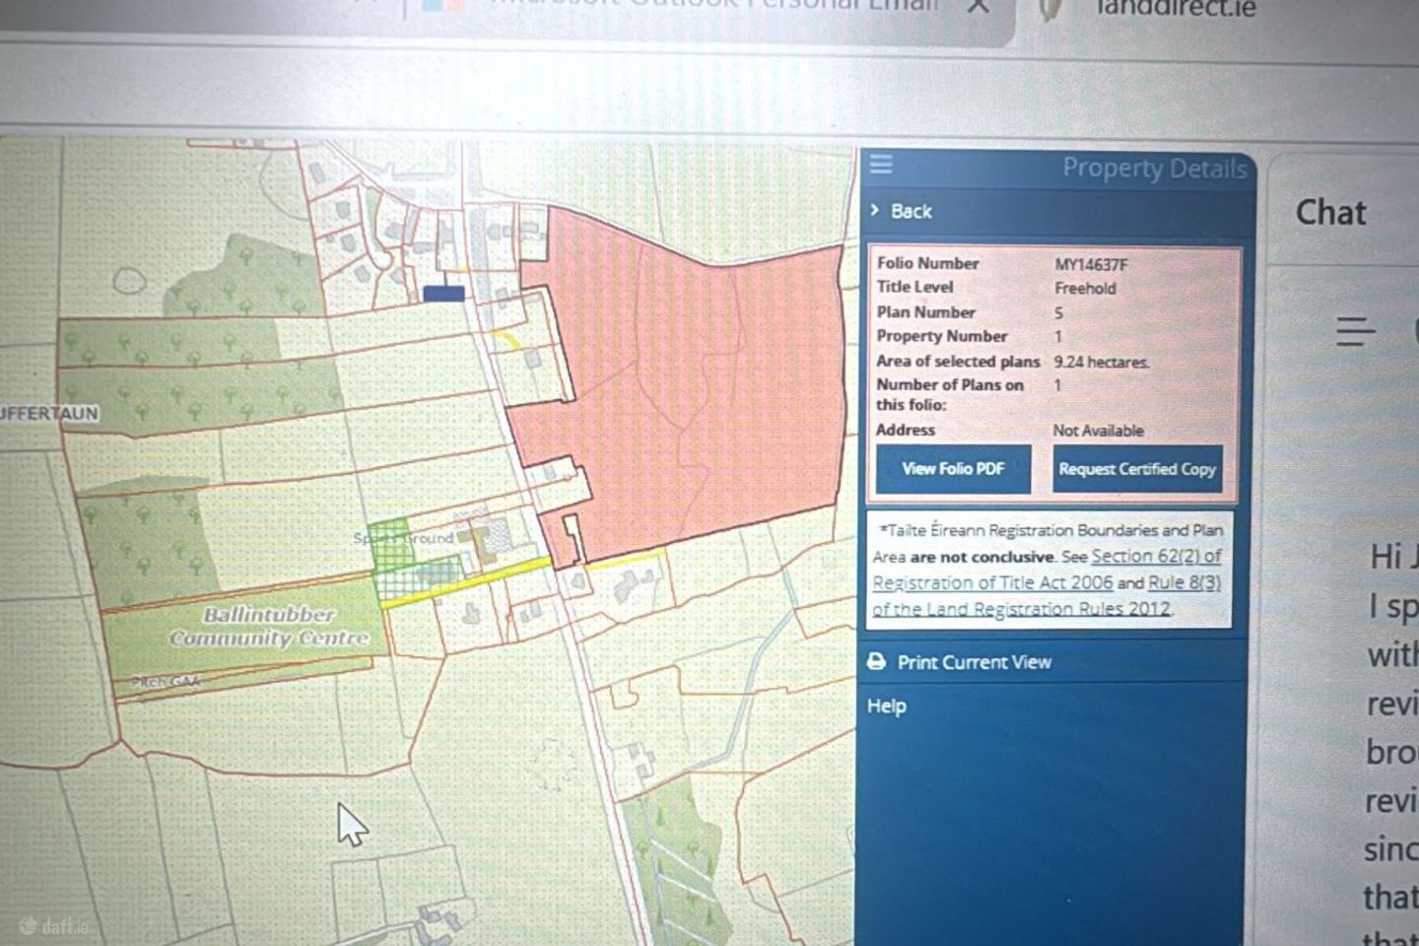Switch to the landdirect.ie browser tab
Viewport: 1419px width, 946px height.
tap(1173, 8)
